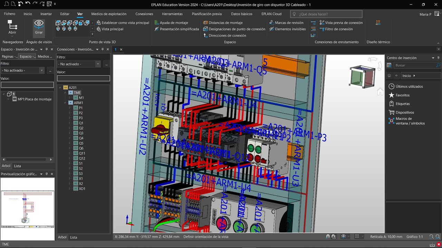Switch to the Editar ribbon tab
This screenshot has height=248, width=442.
point(65,14)
